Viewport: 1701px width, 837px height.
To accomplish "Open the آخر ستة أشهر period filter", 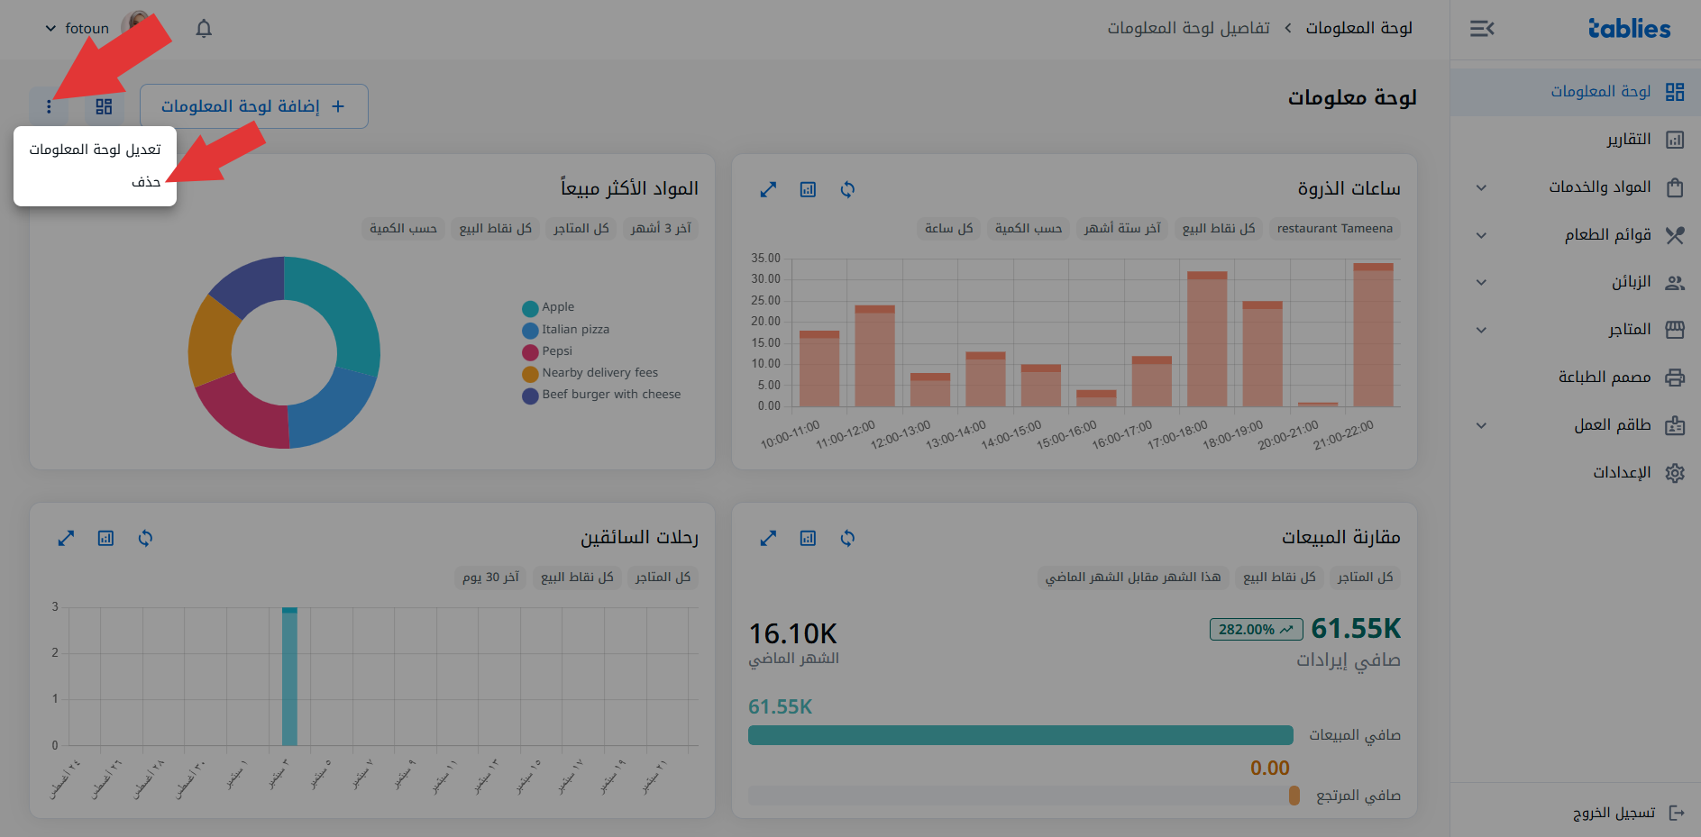I will click(x=1122, y=229).
